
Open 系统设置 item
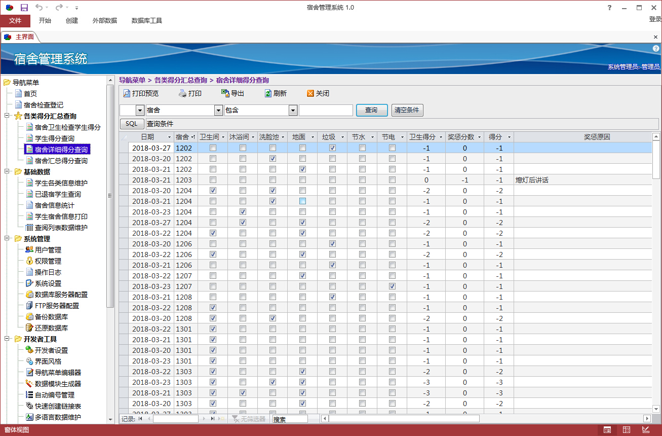tap(48, 283)
